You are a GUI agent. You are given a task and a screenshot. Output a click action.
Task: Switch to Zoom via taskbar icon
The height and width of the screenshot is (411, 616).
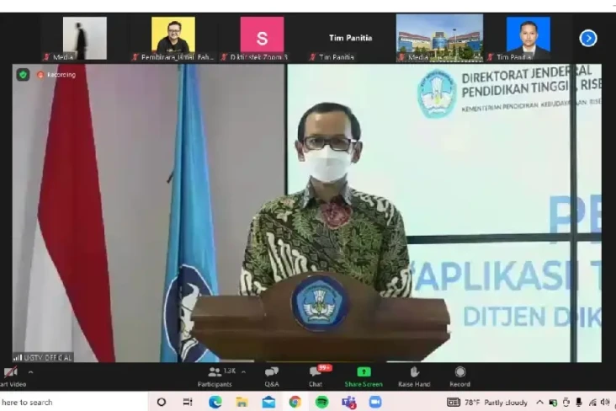pos(375,402)
